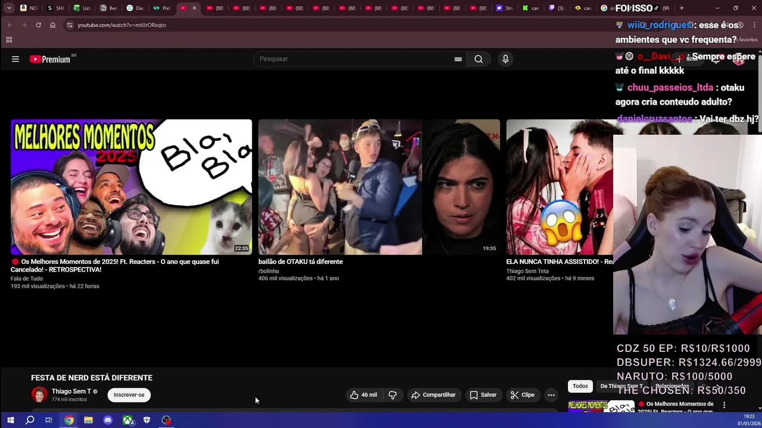Open the Thiago Sem Teta channel link
Viewport: 762px width, 428px height.
click(x=527, y=271)
